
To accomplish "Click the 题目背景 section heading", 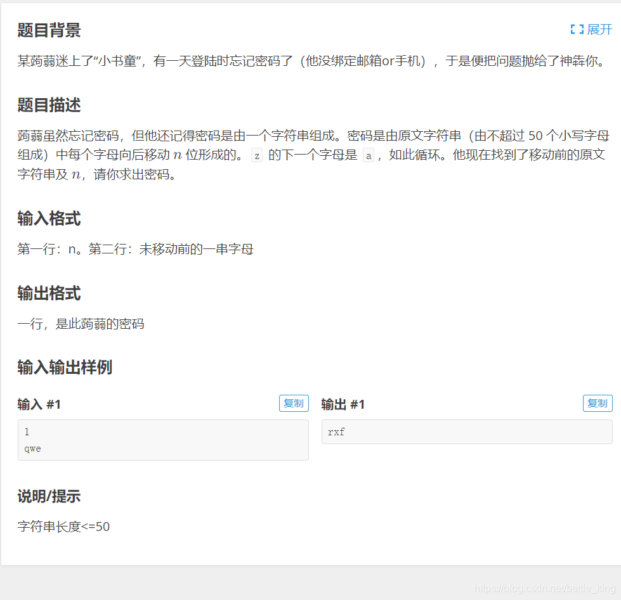I will [49, 30].
